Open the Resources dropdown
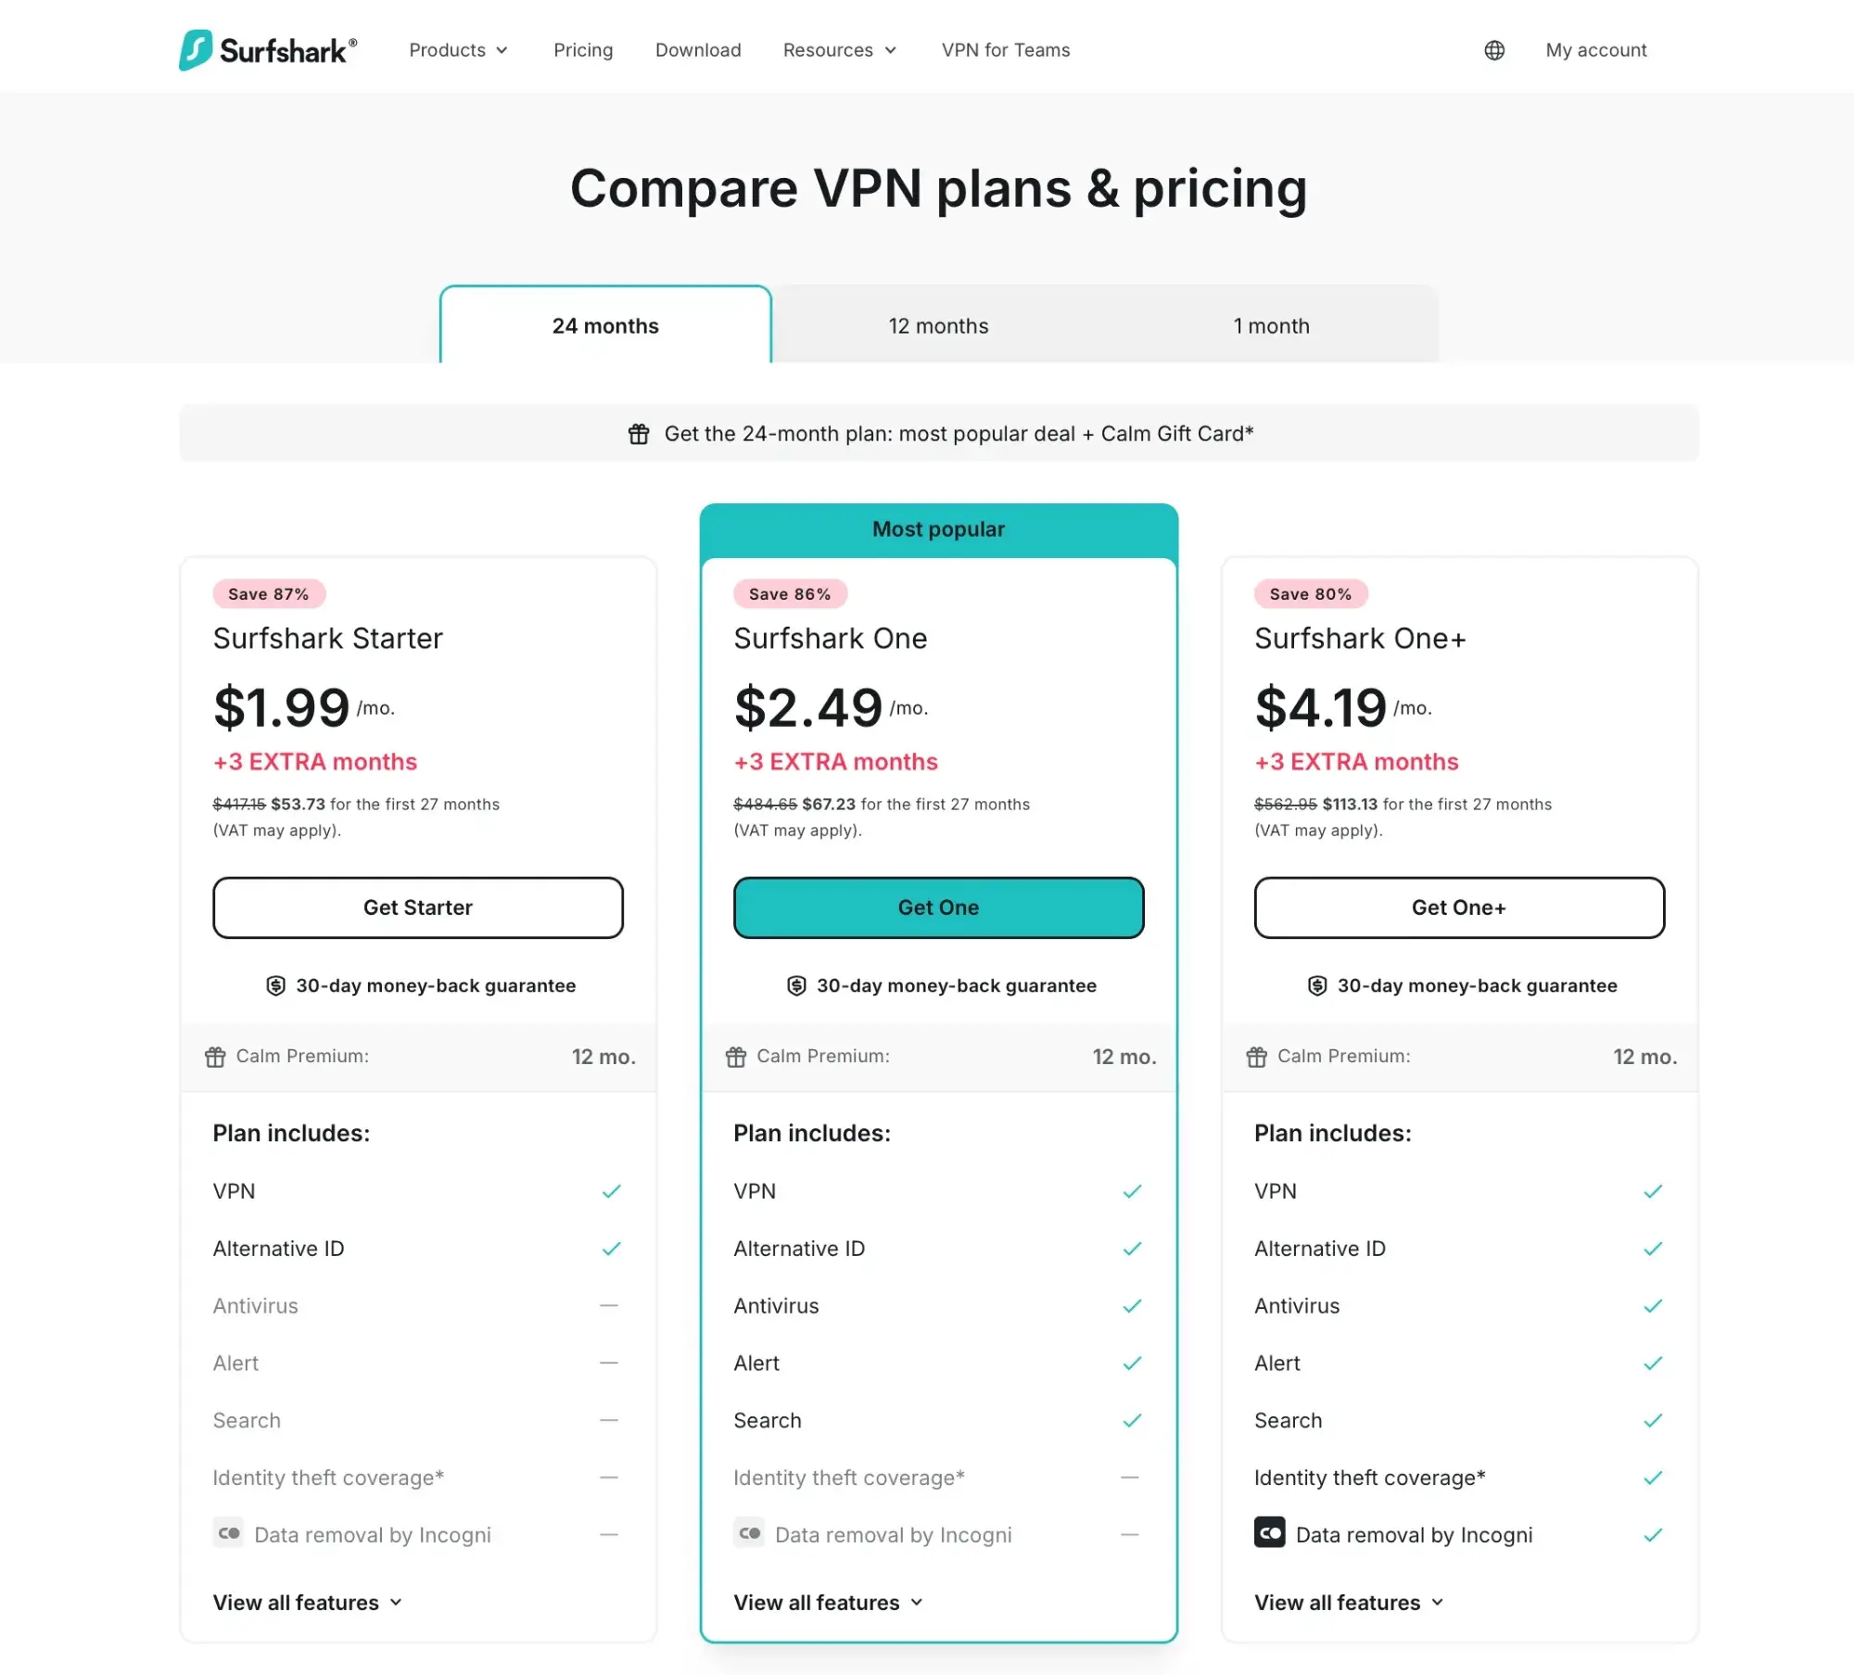Image resolution: width=1854 pixels, height=1675 pixels. point(838,50)
